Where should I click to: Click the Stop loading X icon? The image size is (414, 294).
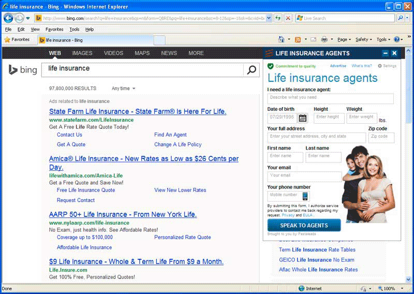[x=288, y=18]
